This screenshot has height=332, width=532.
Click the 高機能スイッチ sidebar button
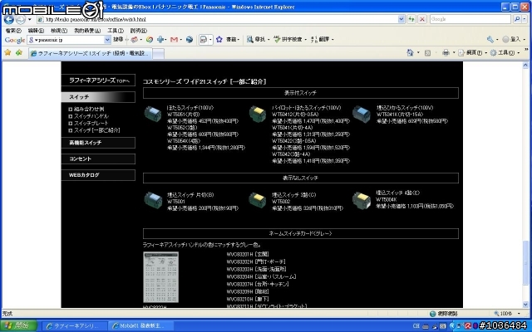point(98,143)
